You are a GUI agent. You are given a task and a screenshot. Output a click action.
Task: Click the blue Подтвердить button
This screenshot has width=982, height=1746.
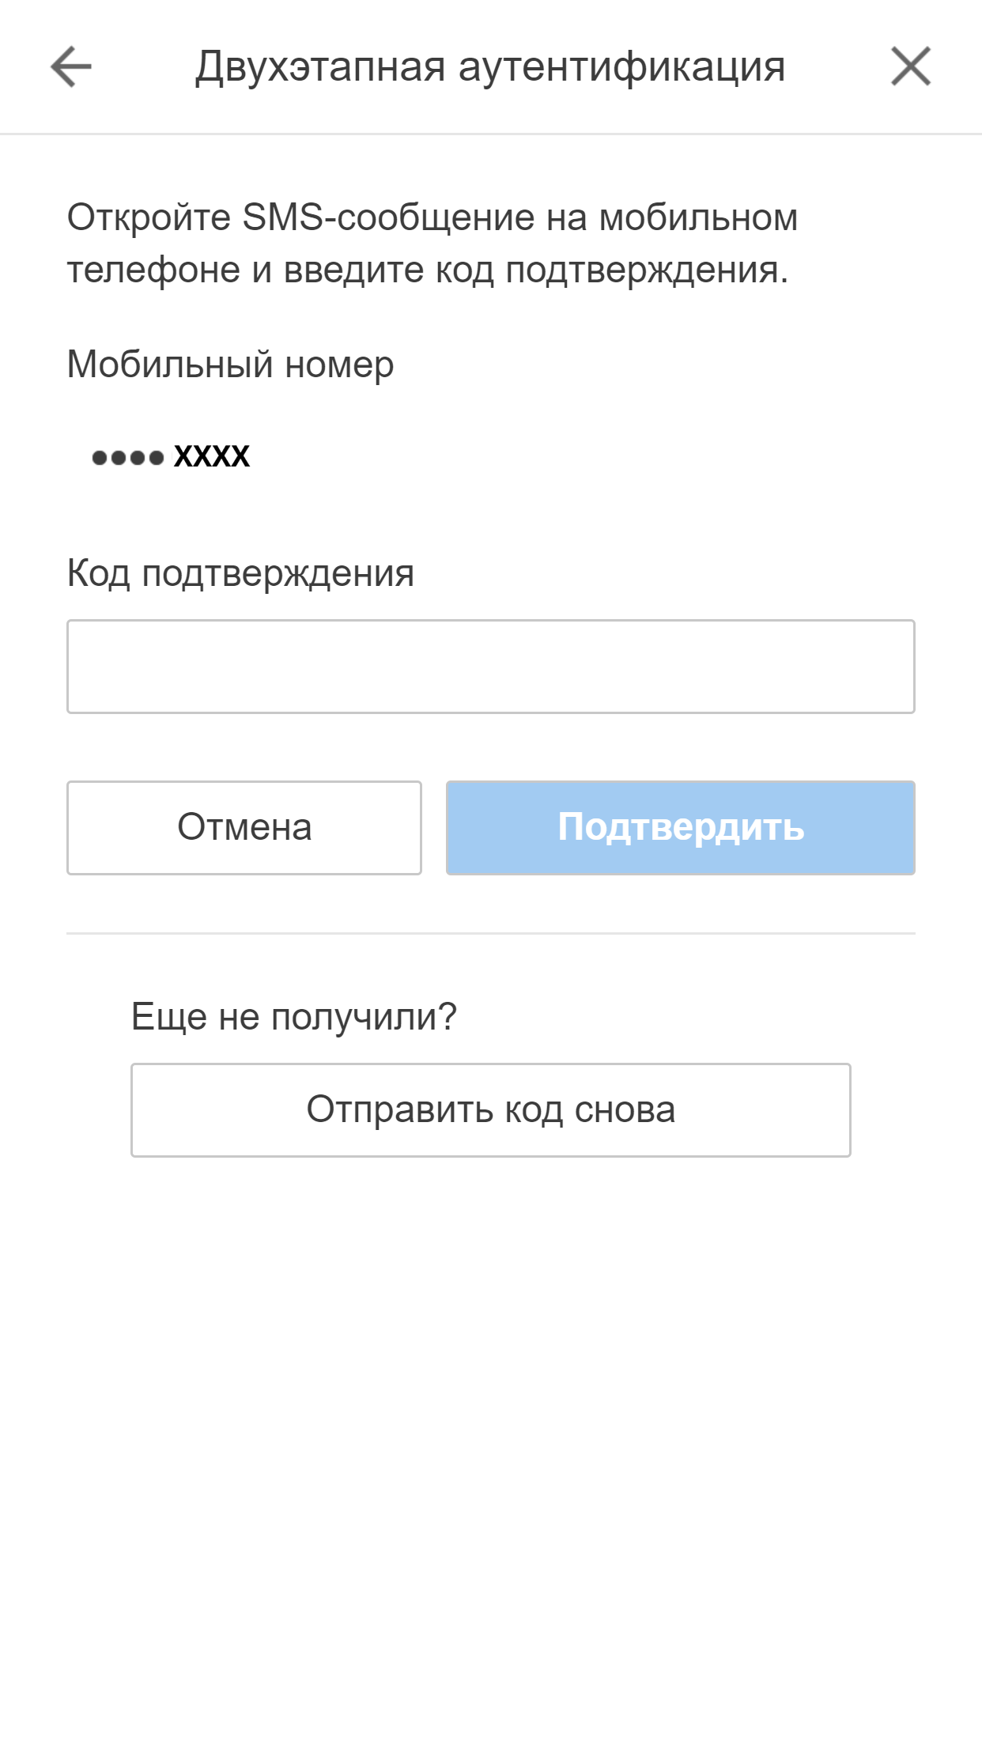[680, 828]
